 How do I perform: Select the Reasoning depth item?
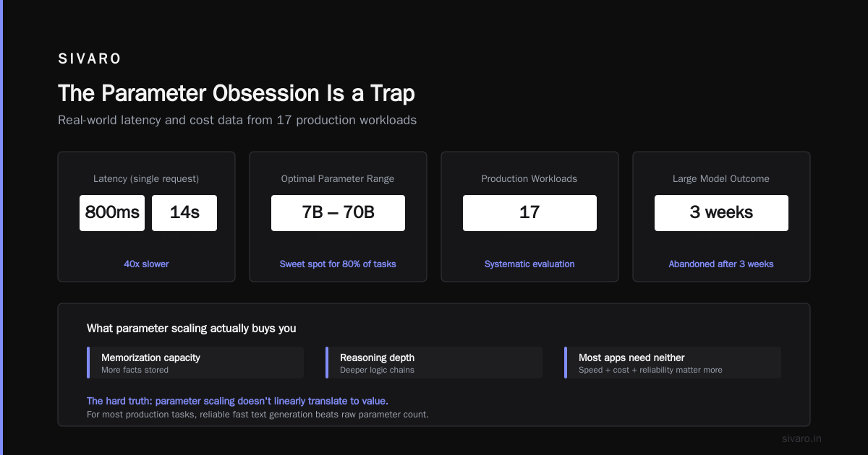pos(434,363)
